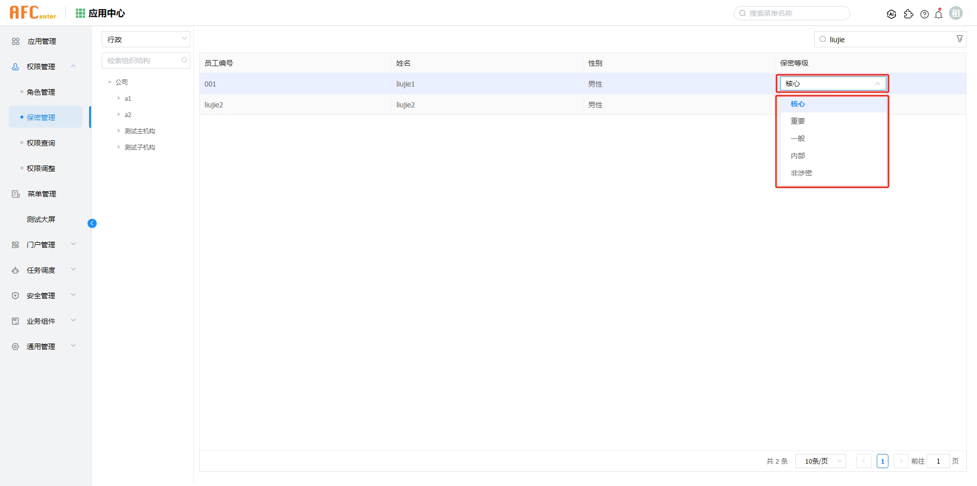Click the 应用管理 sidebar icon
Viewport: 977px width, 486px height.
pos(15,41)
